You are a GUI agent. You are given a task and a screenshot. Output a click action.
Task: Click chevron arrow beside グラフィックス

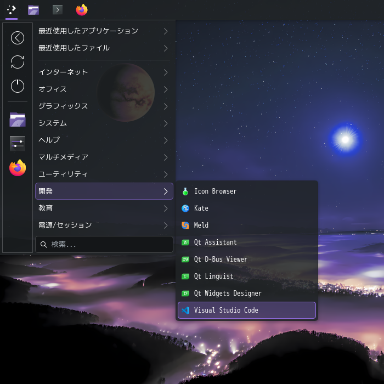tap(166, 106)
